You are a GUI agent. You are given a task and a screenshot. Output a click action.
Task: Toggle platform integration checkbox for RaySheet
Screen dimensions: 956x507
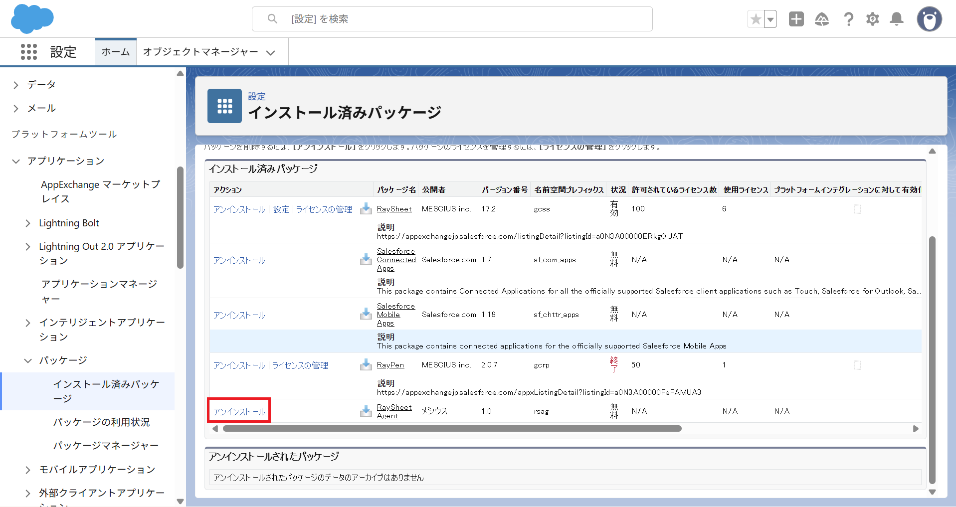(857, 209)
